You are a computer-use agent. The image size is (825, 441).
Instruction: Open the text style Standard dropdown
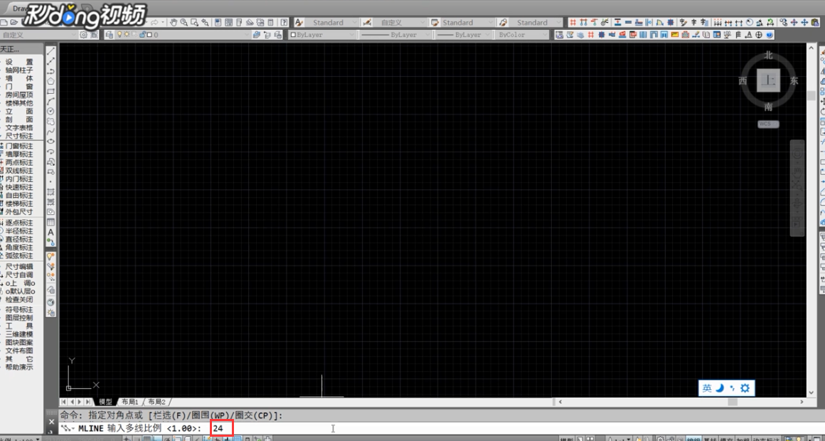point(331,23)
